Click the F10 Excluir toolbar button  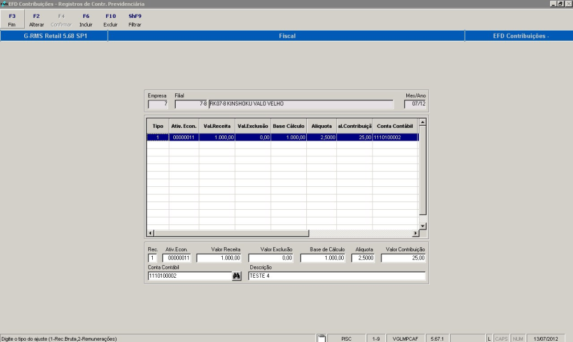pos(110,20)
